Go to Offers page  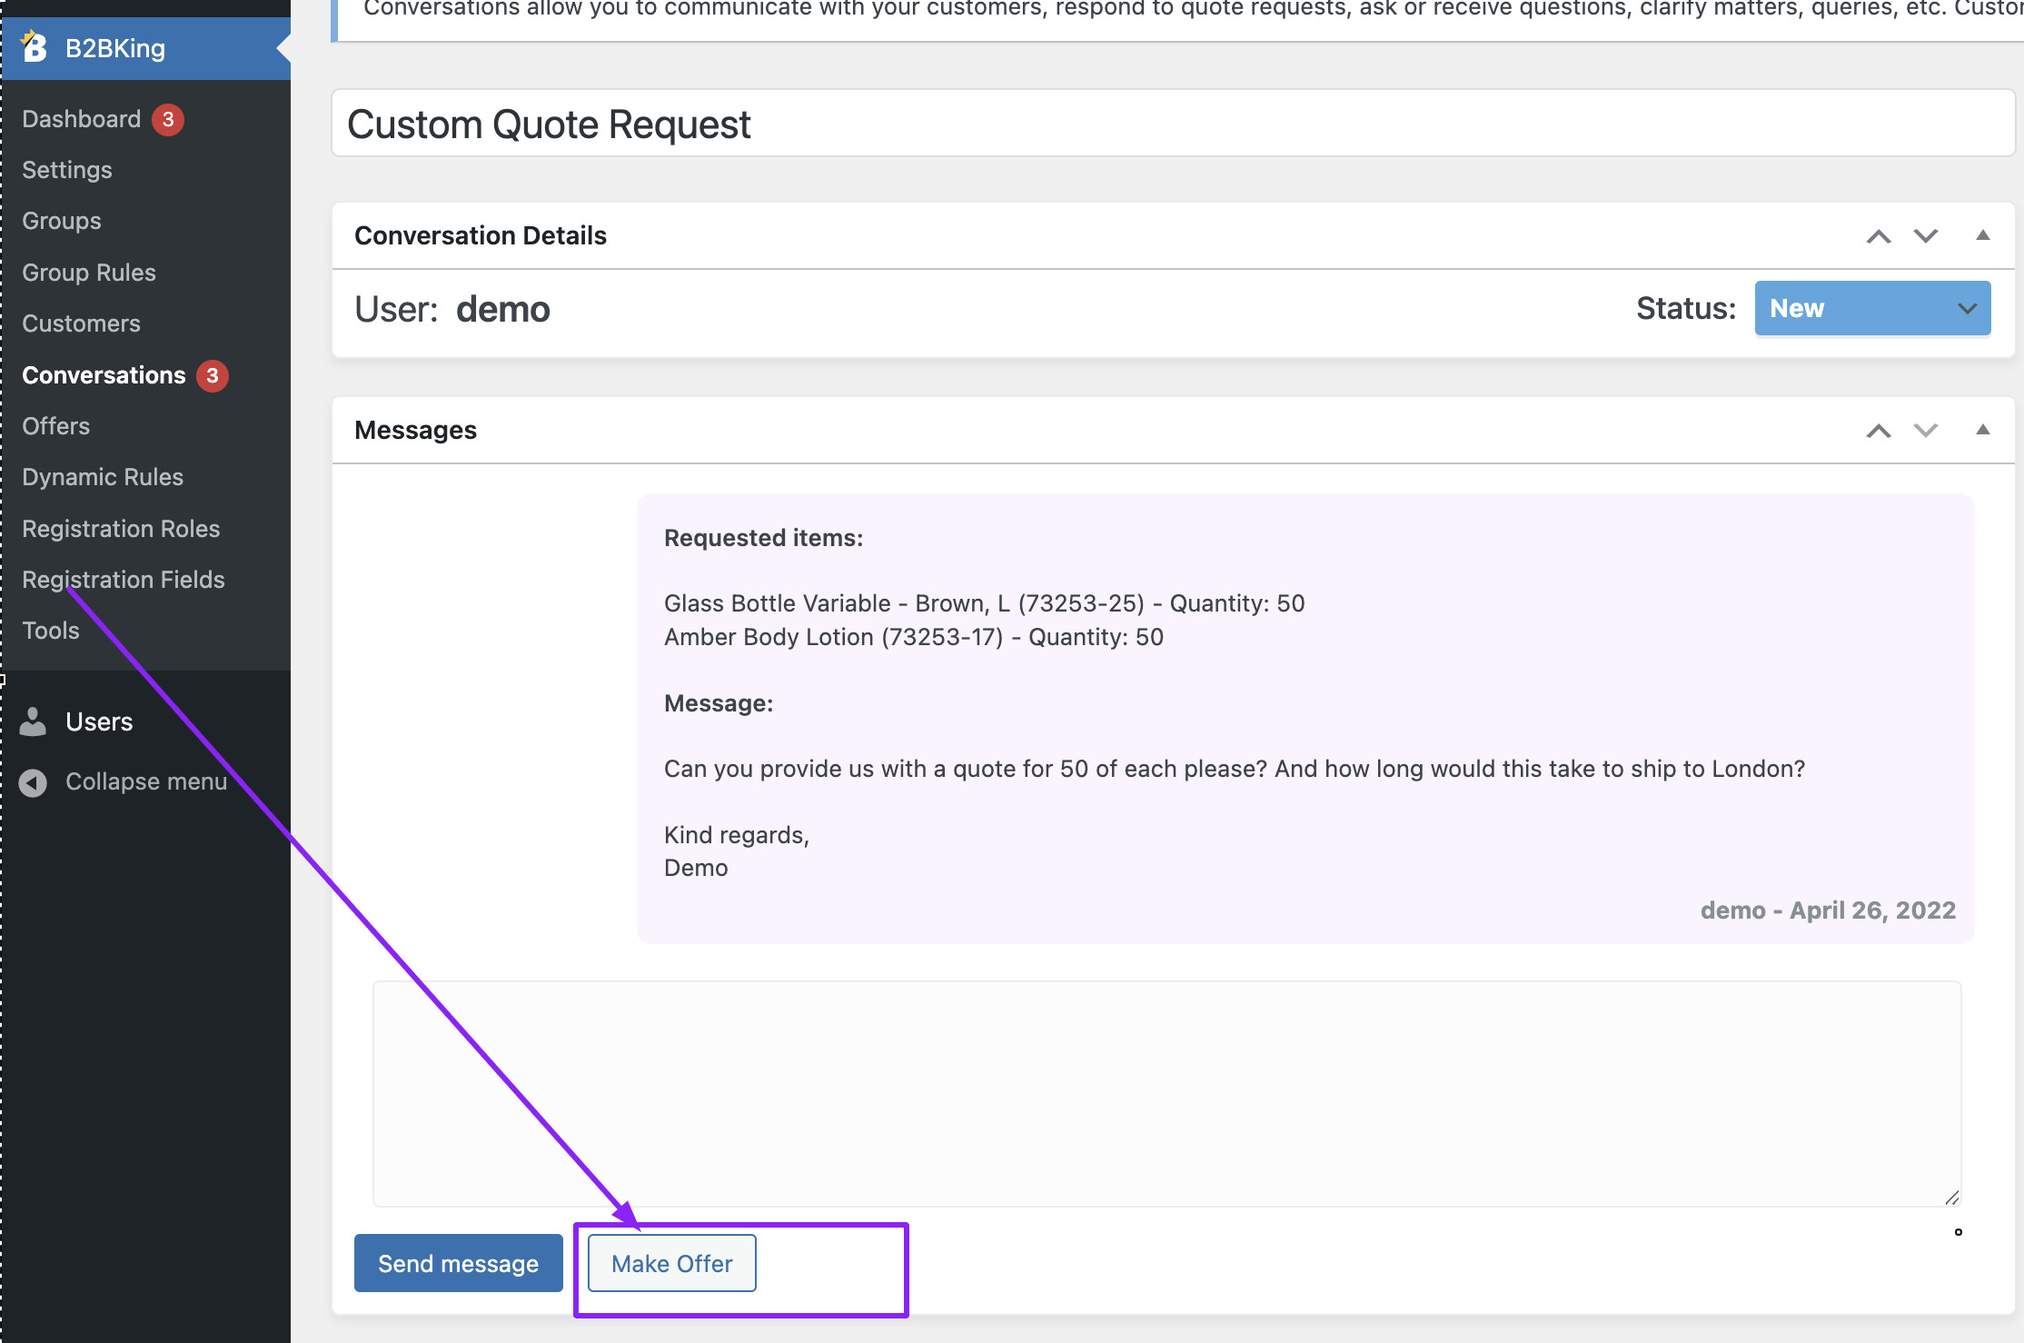click(56, 426)
